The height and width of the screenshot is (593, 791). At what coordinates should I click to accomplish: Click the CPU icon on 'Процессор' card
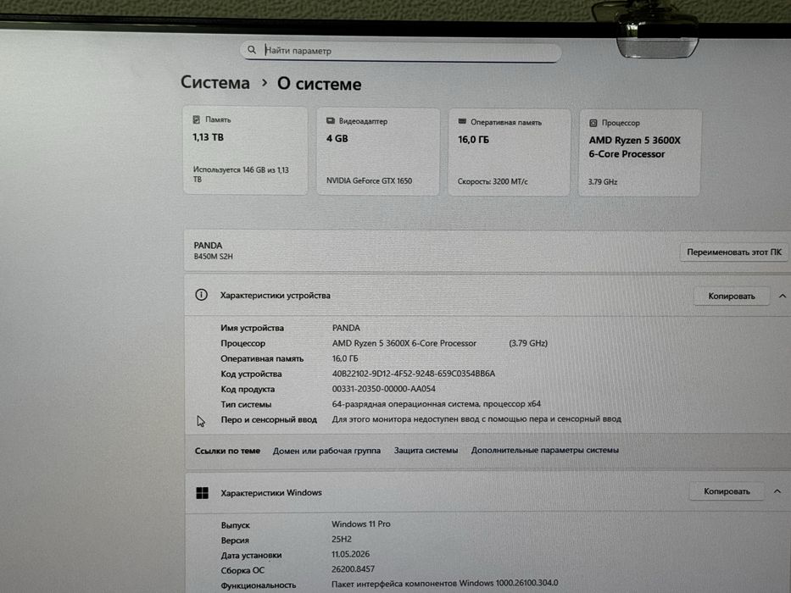pyautogui.click(x=593, y=123)
